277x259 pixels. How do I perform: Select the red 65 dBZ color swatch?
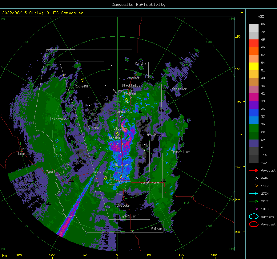254,43
